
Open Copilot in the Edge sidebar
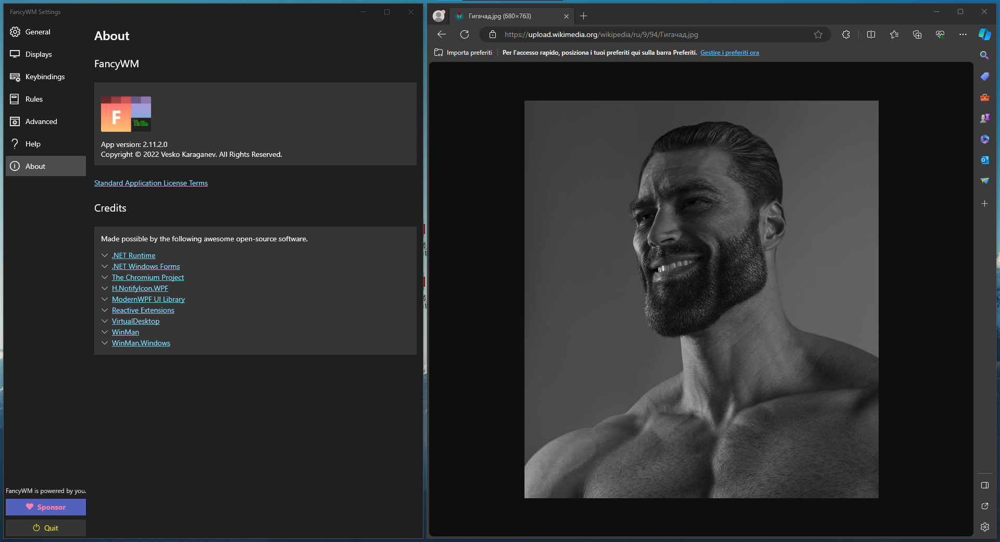(x=984, y=34)
